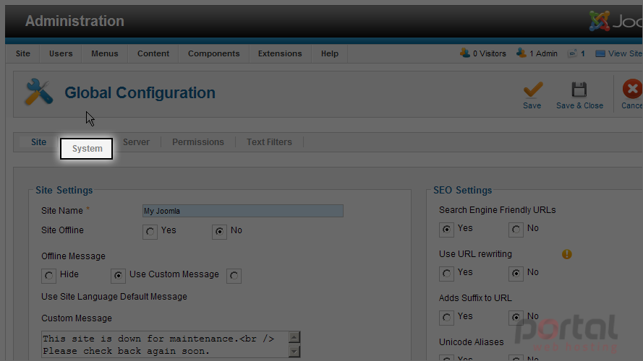Select Use Custom Message option
The width and height of the screenshot is (643, 361).
[118, 276]
